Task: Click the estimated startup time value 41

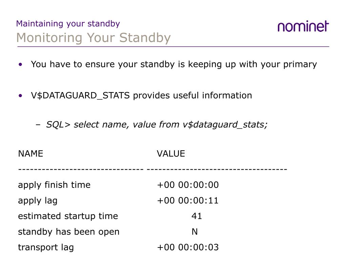Action: point(197,216)
